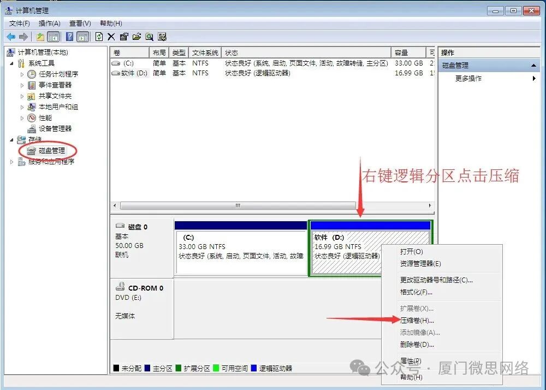Click the horizontal scrollbar left arrow
Screen dimensions: 546x390
[x=115, y=205]
